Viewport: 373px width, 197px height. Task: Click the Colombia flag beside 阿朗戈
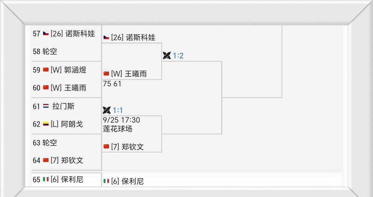tap(46, 124)
